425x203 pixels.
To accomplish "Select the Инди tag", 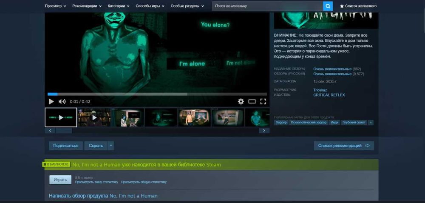I will click(335, 123).
